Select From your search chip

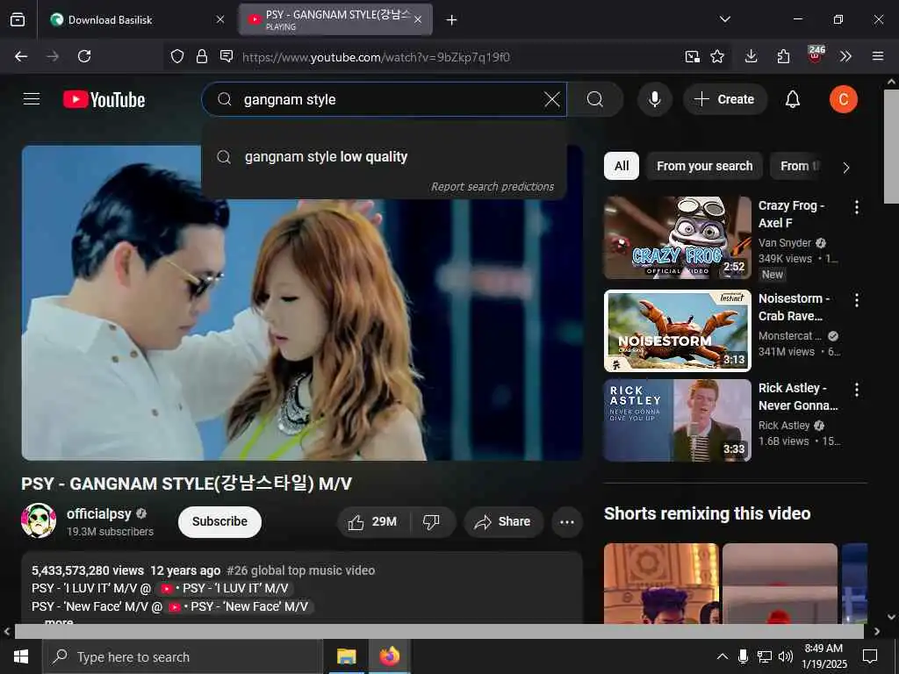pos(704,166)
